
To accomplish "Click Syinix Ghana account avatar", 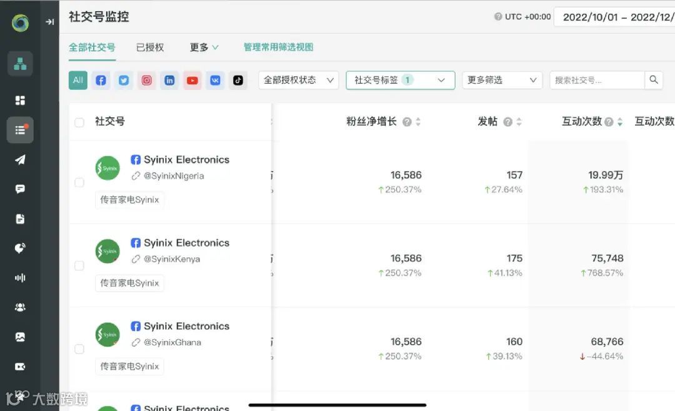I will point(107,335).
